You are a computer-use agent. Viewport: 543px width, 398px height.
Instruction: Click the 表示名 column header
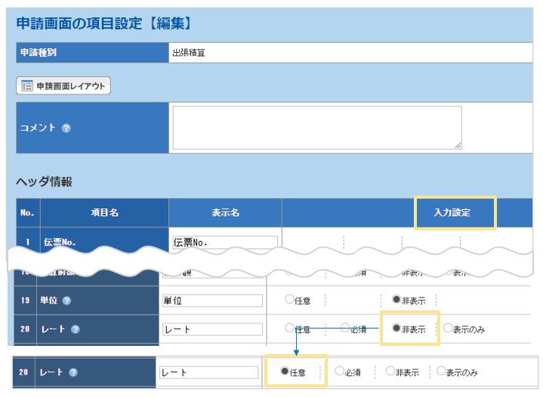click(x=226, y=213)
